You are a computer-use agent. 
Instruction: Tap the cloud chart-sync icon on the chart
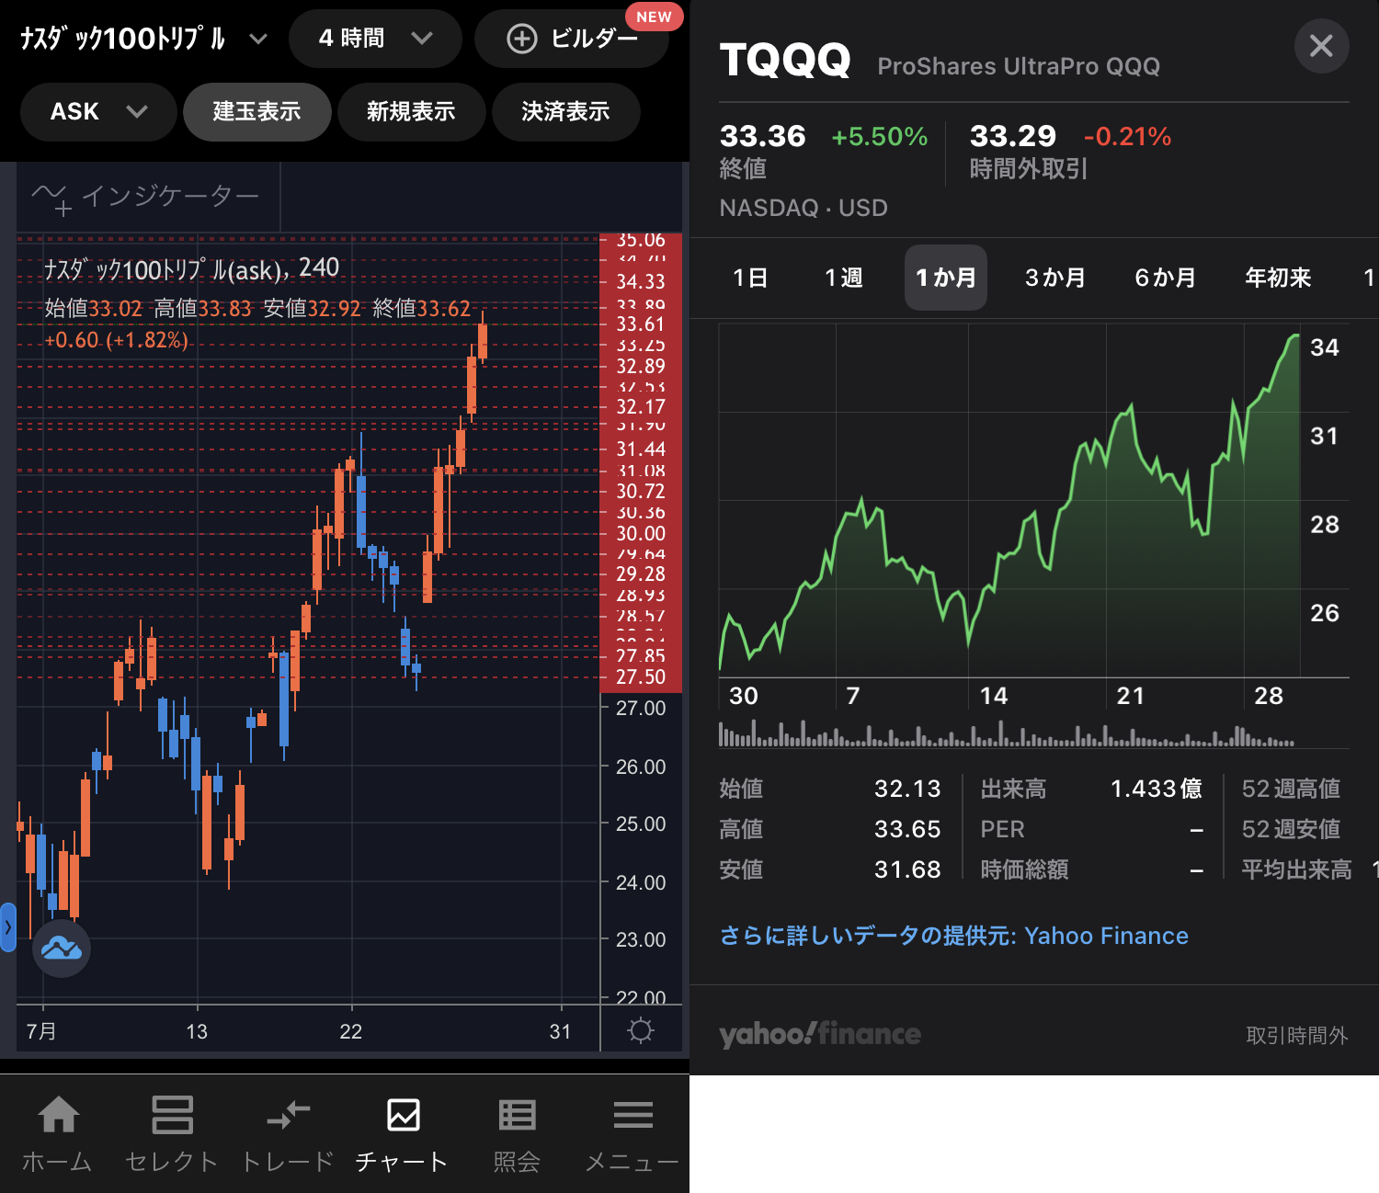(x=61, y=948)
